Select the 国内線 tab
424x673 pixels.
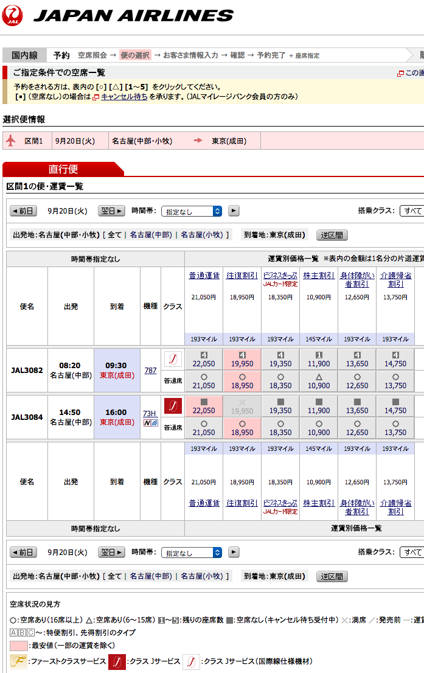(x=24, y=55)
